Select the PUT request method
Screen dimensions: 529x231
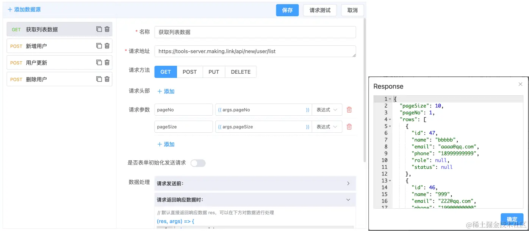(214, 72)
